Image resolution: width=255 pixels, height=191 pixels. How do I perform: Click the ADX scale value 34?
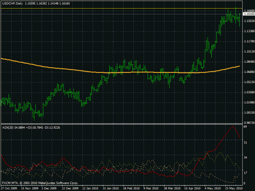tap(245, 158)
